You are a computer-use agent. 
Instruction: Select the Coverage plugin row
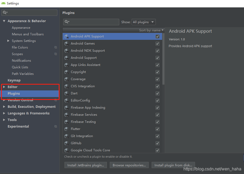112,79
